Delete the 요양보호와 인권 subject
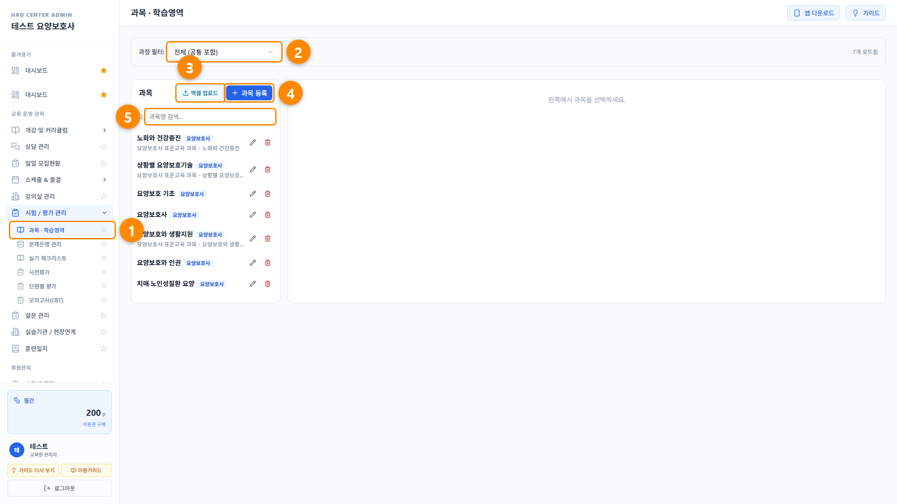The height and width of the screenshot is (504, 897). [x=268, y=263]
